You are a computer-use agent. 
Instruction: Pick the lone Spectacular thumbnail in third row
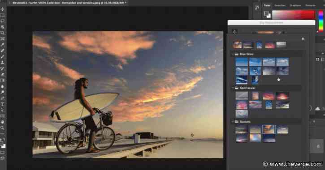pos(242,114)
